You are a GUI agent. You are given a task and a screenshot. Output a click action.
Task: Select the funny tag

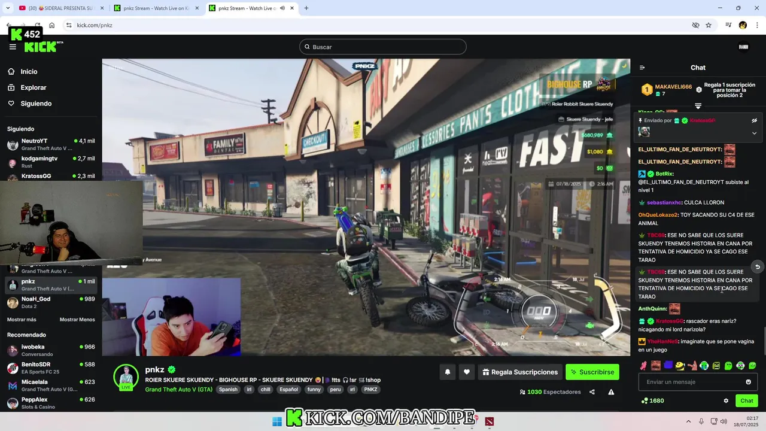pyautogui.click(x=314, y=390)
